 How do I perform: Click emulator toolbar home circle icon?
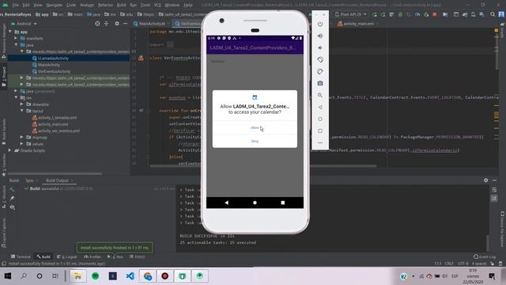[319, 119]
